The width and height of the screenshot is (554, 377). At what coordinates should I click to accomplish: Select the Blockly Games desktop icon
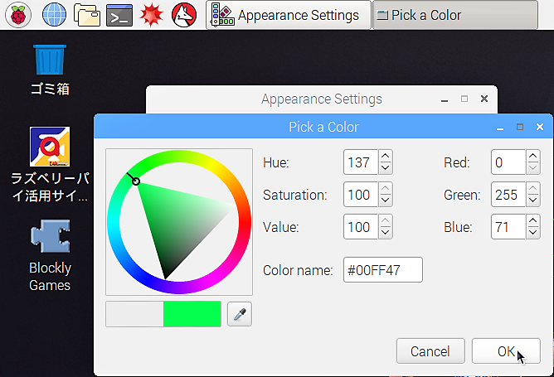click(x=50, y=255)
